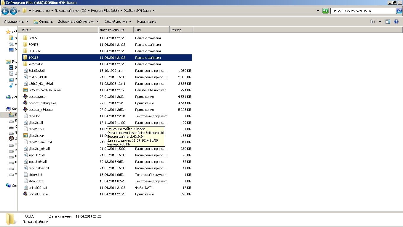403x227 pixels.
Task: Sort by the Дата изменения column header
Action: (116, 30)
